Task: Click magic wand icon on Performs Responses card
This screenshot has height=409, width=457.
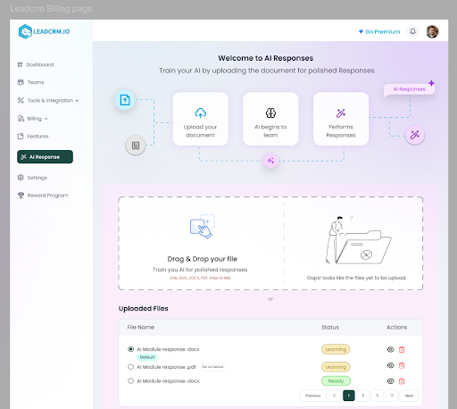Action: 341,113
